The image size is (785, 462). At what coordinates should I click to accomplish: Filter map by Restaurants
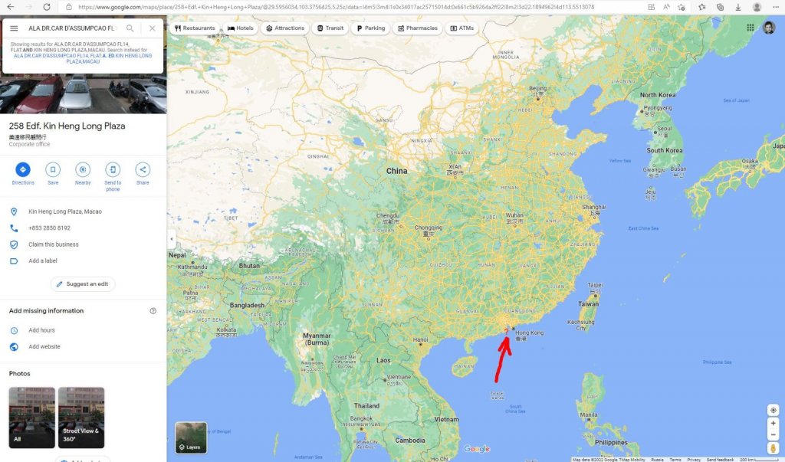tap(195, 28)
